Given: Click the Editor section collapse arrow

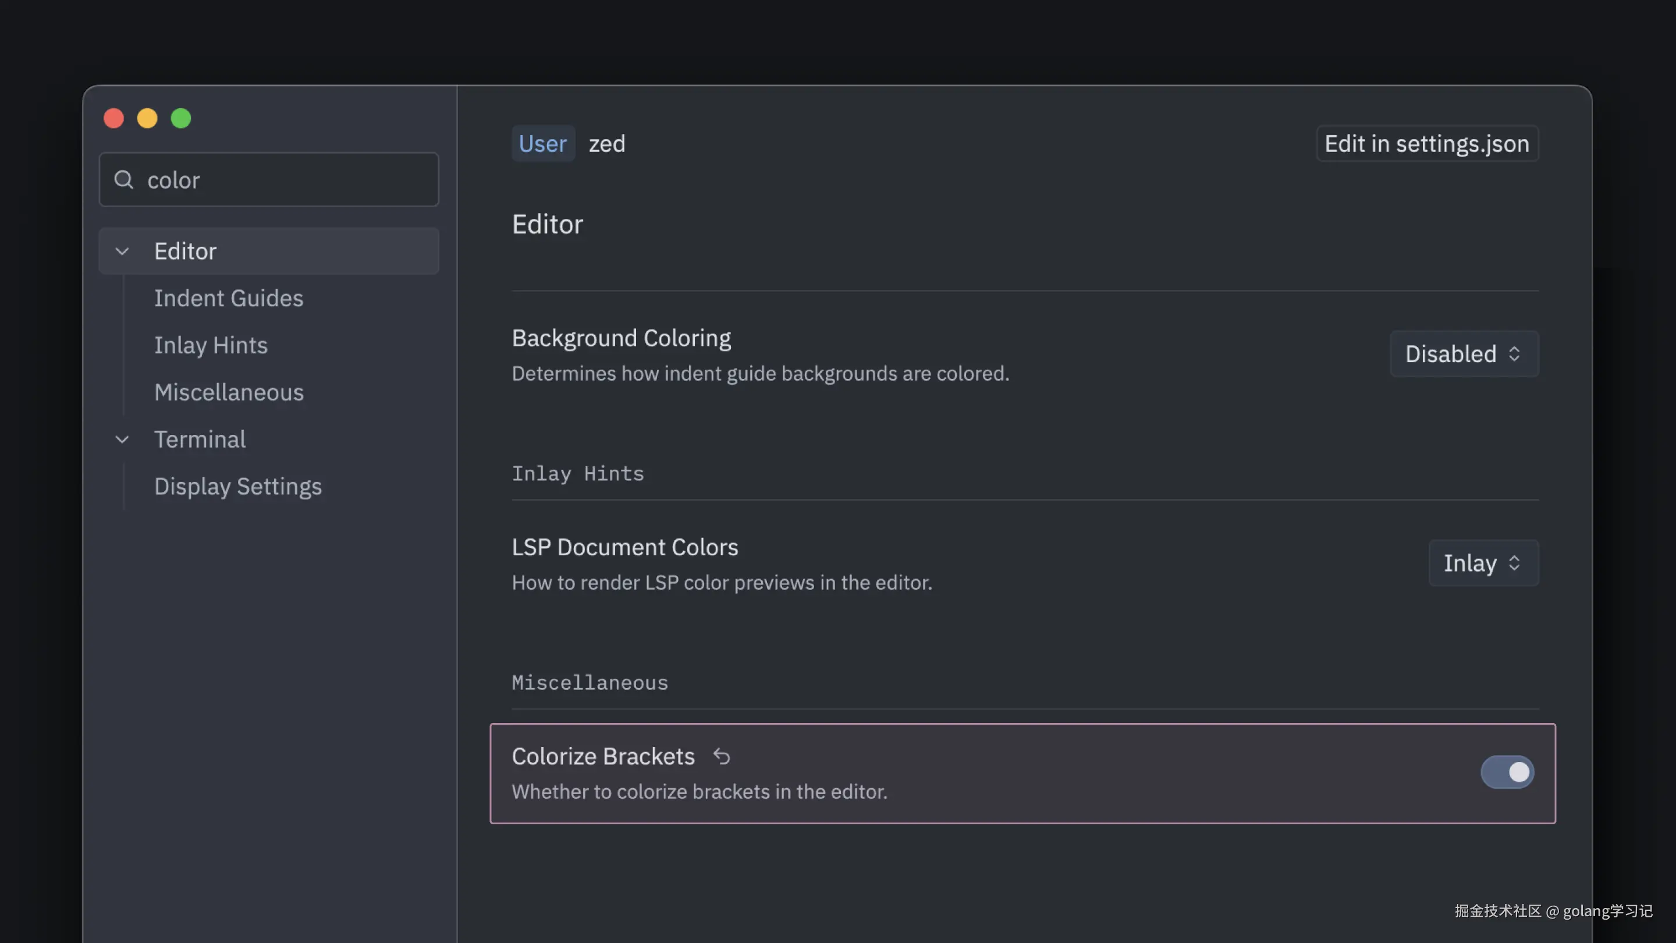Looking at the screenshot, I should coord(122,251).
